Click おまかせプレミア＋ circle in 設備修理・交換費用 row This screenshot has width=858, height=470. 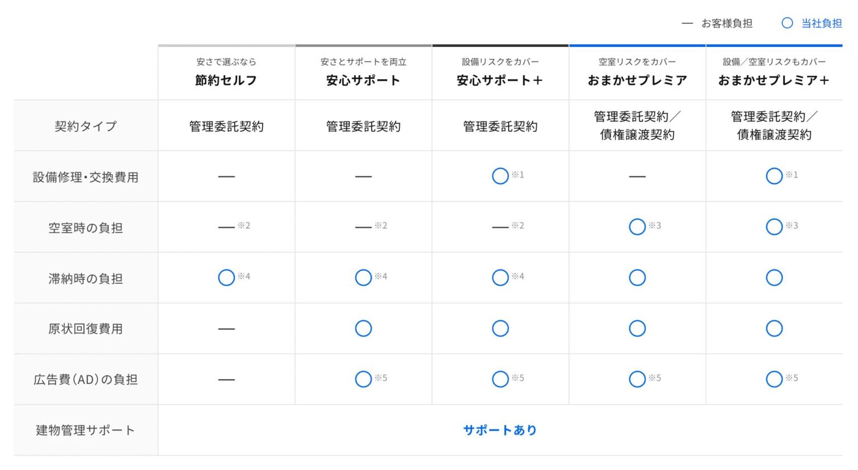(774, 176)
